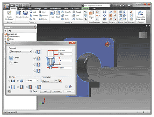Switch to the Tools ribbon tab

pyautogui.click(x=30, y=9)
